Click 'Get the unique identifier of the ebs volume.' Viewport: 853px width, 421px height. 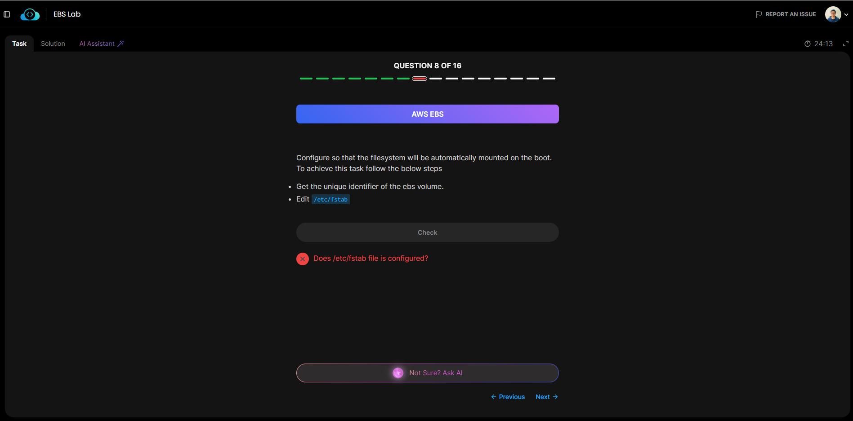[x=370, y=186]
